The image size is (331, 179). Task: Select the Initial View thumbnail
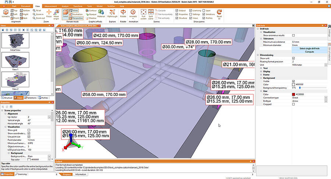click(15, 40)
